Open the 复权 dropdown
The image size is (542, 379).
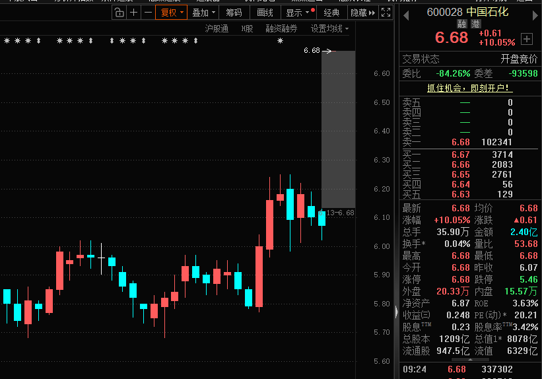(171, 12)
